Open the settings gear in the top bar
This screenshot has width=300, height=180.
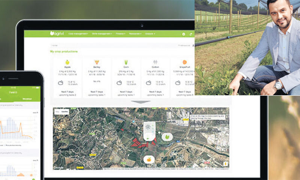coord(183,34)
